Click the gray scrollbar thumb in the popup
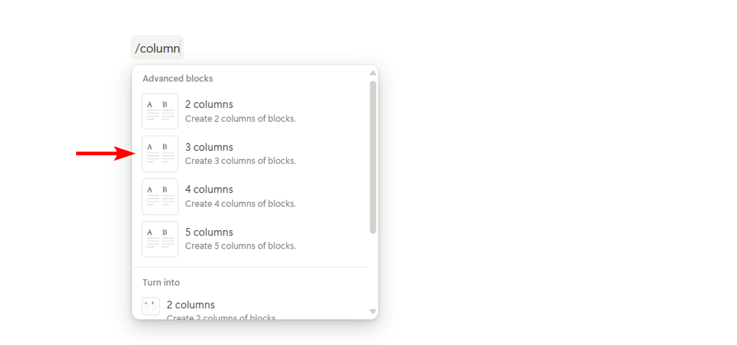 373,157
